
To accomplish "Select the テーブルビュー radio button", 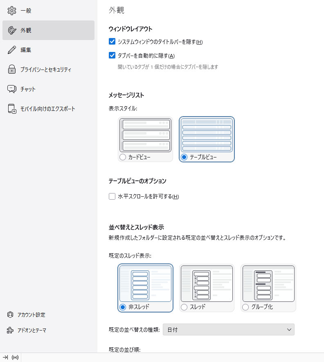I will (184, 157).
